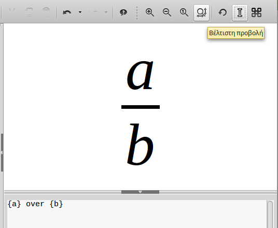Collapse the command pane using the splitter arrow

(x=140, y=192)
